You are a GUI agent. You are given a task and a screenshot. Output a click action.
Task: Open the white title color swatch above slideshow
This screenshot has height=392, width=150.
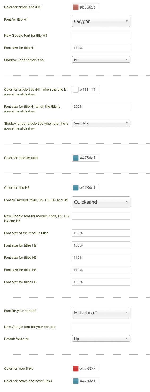pos(76,90)
